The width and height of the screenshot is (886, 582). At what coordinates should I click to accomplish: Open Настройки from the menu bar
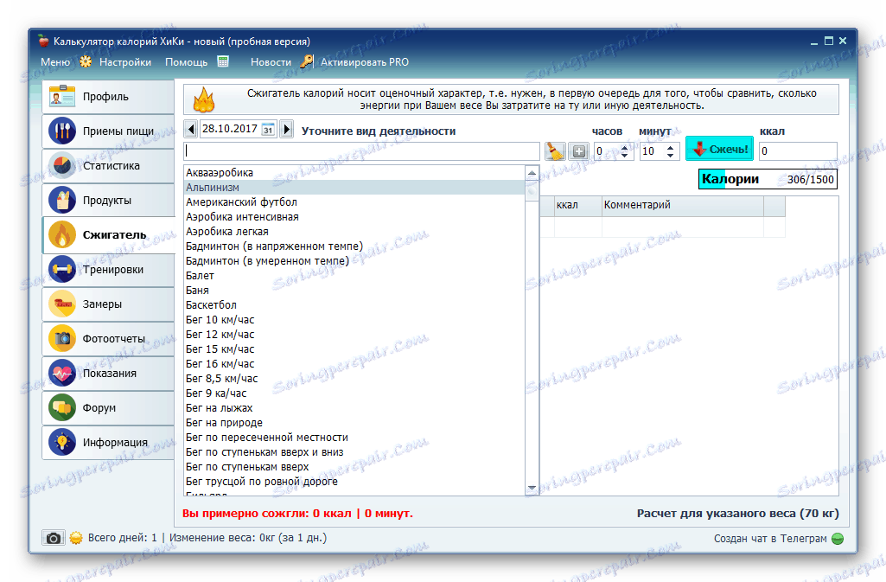coord(124,62)
